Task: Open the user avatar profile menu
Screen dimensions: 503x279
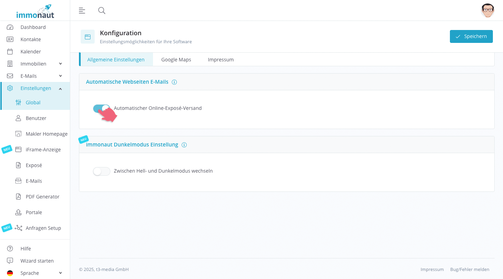Action: tap(487, 10)
